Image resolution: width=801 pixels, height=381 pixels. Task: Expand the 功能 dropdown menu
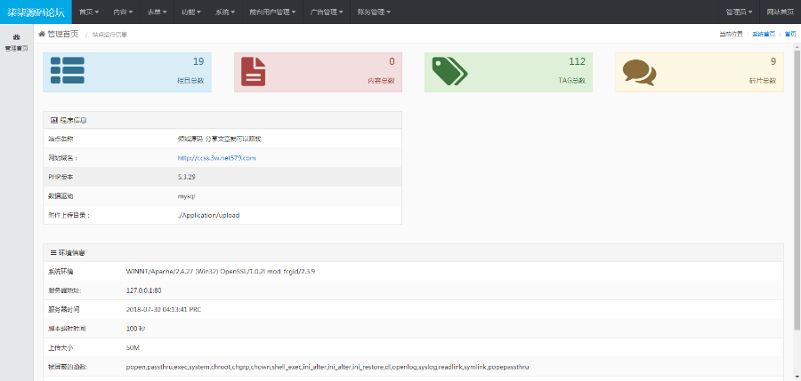191,12
